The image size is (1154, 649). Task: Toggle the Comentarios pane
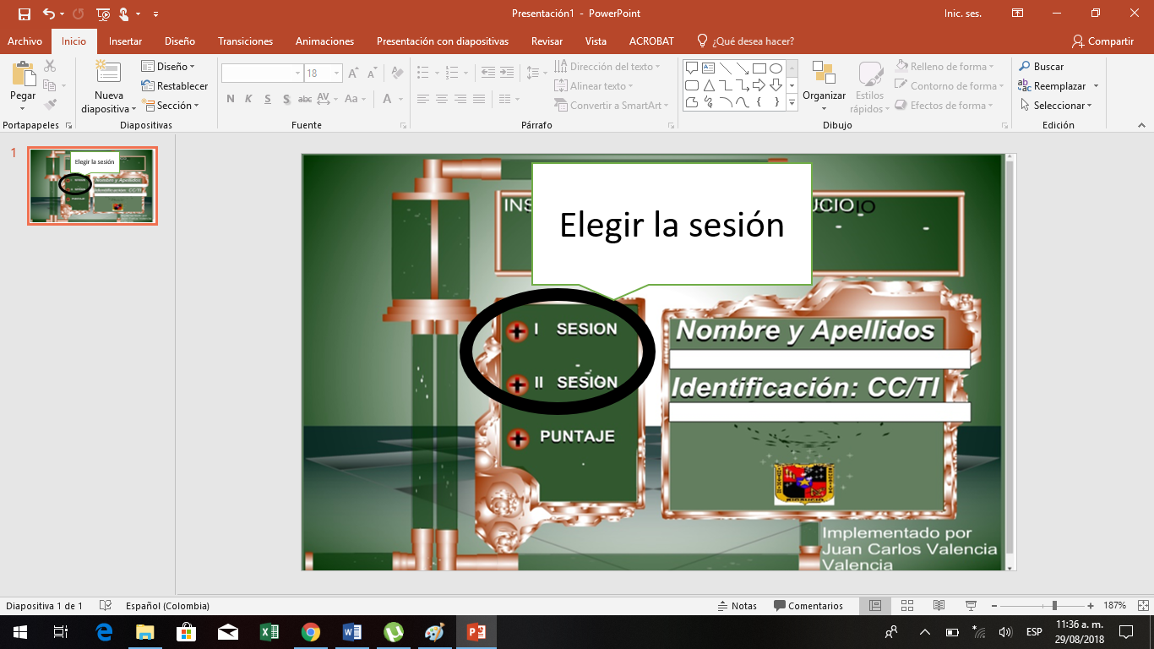pos(808,606)
